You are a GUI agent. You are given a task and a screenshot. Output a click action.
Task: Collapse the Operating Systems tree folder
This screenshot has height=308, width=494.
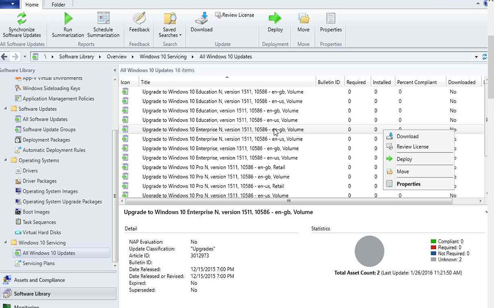pyautogui.click(x=5, y=160)
